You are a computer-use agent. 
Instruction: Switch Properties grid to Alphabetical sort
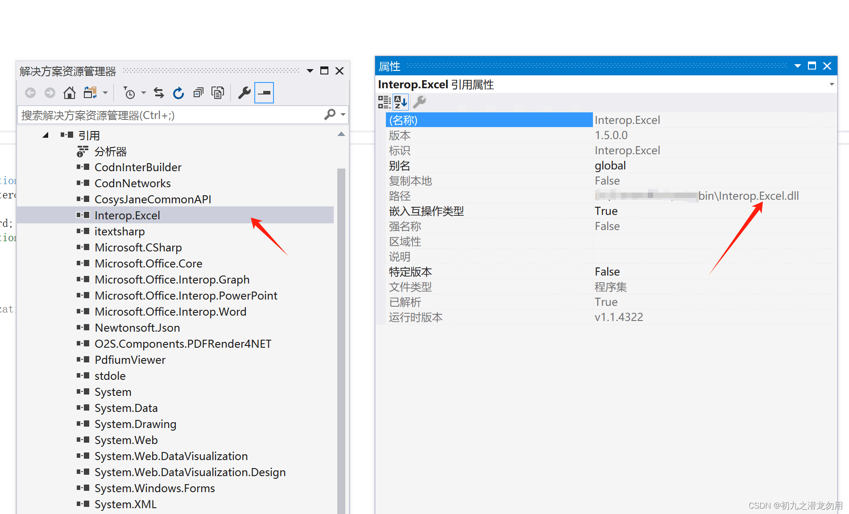click(x=401, y=102)
